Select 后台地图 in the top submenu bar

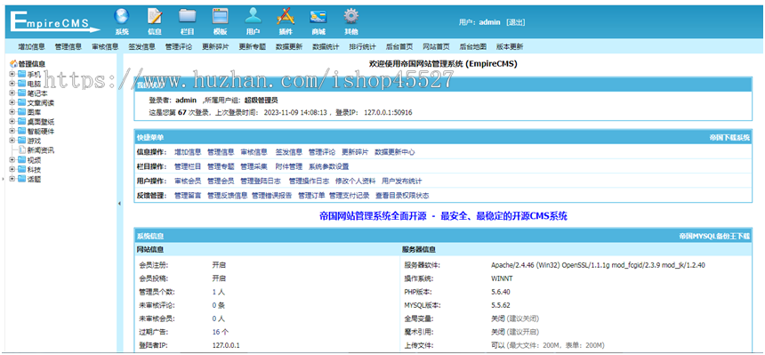pyautogui.click(x=472, y=47)
